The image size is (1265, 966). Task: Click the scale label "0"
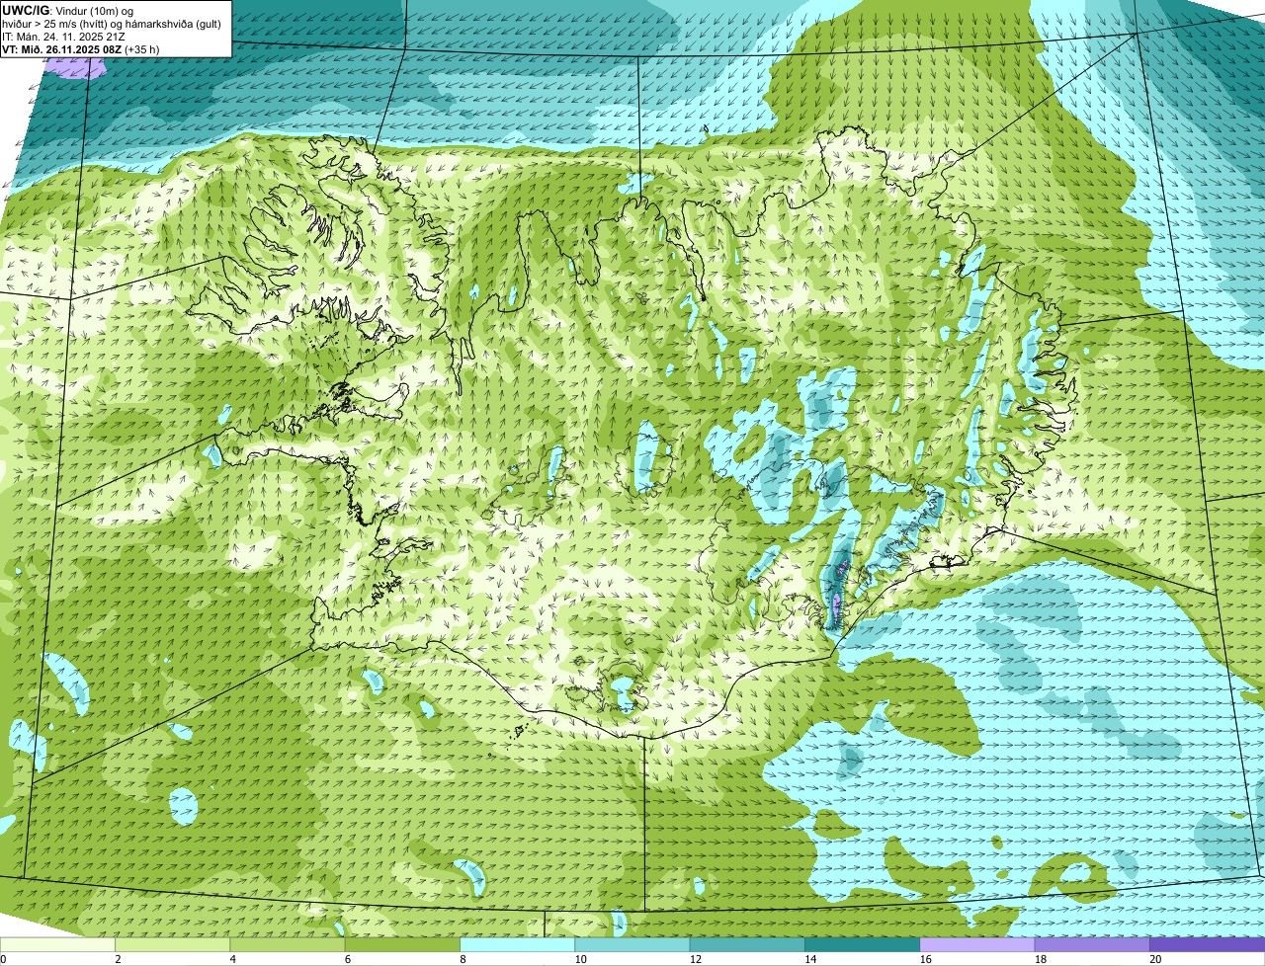[3, 959]
